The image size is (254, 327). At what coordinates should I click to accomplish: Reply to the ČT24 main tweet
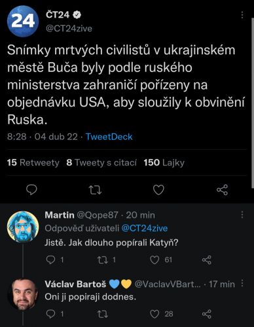pos(31,190)
